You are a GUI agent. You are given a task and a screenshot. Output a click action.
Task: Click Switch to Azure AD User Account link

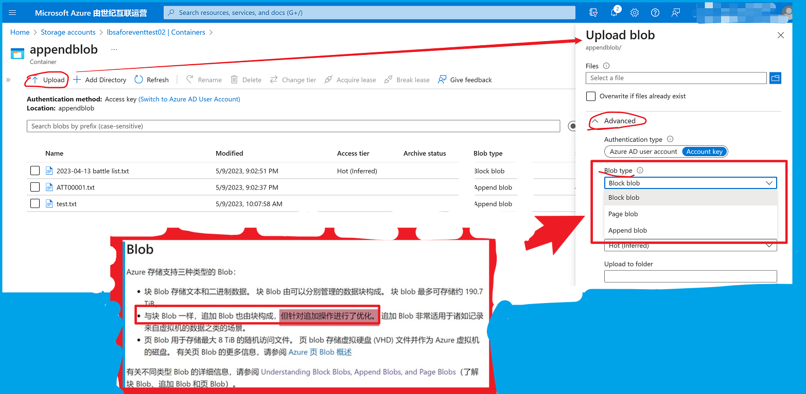pyautogui.click(x=189, y=99)
